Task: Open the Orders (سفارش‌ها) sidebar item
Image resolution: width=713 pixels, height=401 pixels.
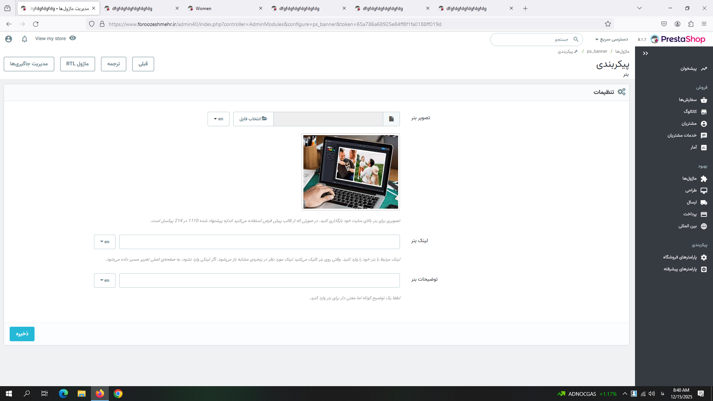Action: [x=692, y=100]
